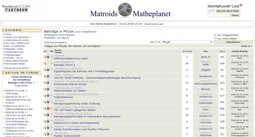255x137 pixels.
Task: Click folder icon for Bahnkurve in einem Zentralpotential
Action: [x=45, y=121]
